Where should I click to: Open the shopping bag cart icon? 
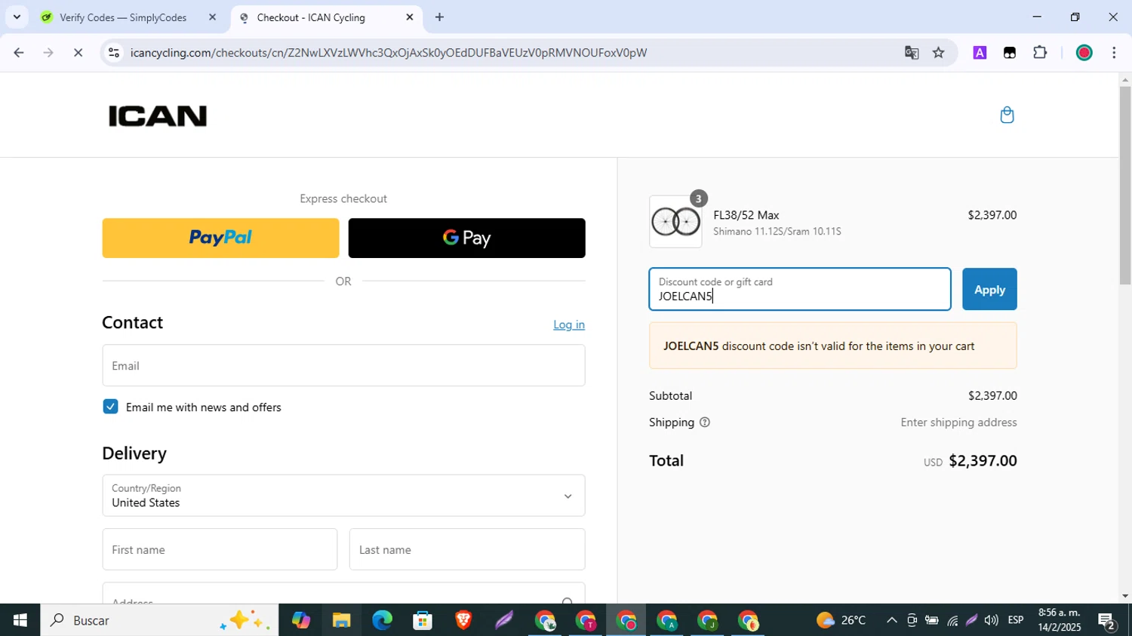click(1007, 115)
